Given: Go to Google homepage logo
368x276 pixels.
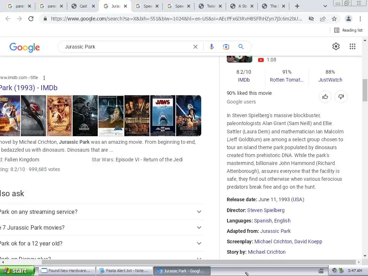Looking at the screenshot, I should pyautogui.click(x=25, y=47).
